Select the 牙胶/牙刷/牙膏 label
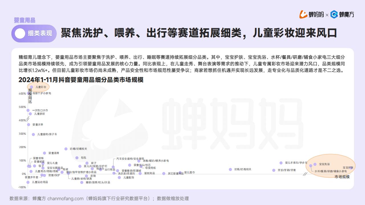The width and height of the screenshot is (365, 205). (x=287, y=170)
